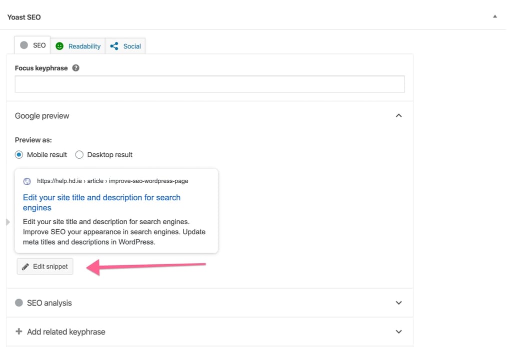Click the small gray caret left of the snippet preview
Screen dimensions: 512x347
coord(7,222)
